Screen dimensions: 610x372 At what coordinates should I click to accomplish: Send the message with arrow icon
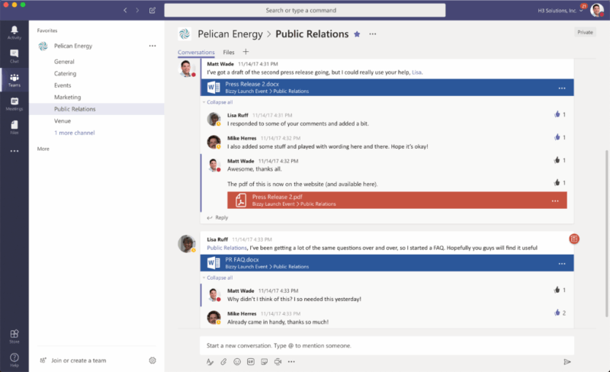tap(567, 361)
